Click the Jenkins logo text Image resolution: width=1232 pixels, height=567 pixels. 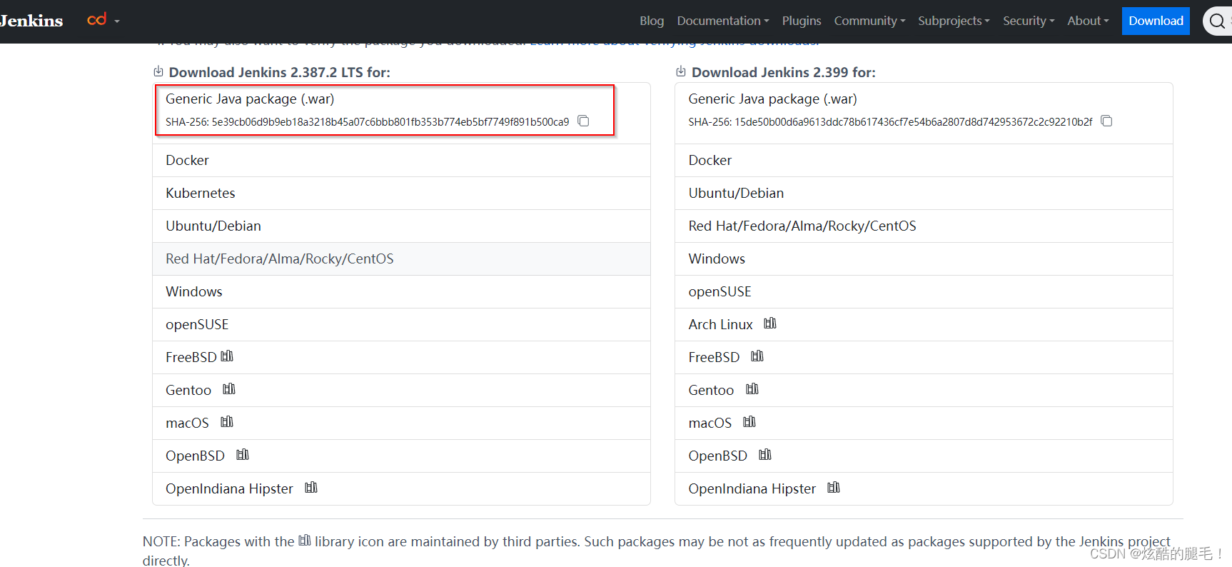click(x=31, y=21)
